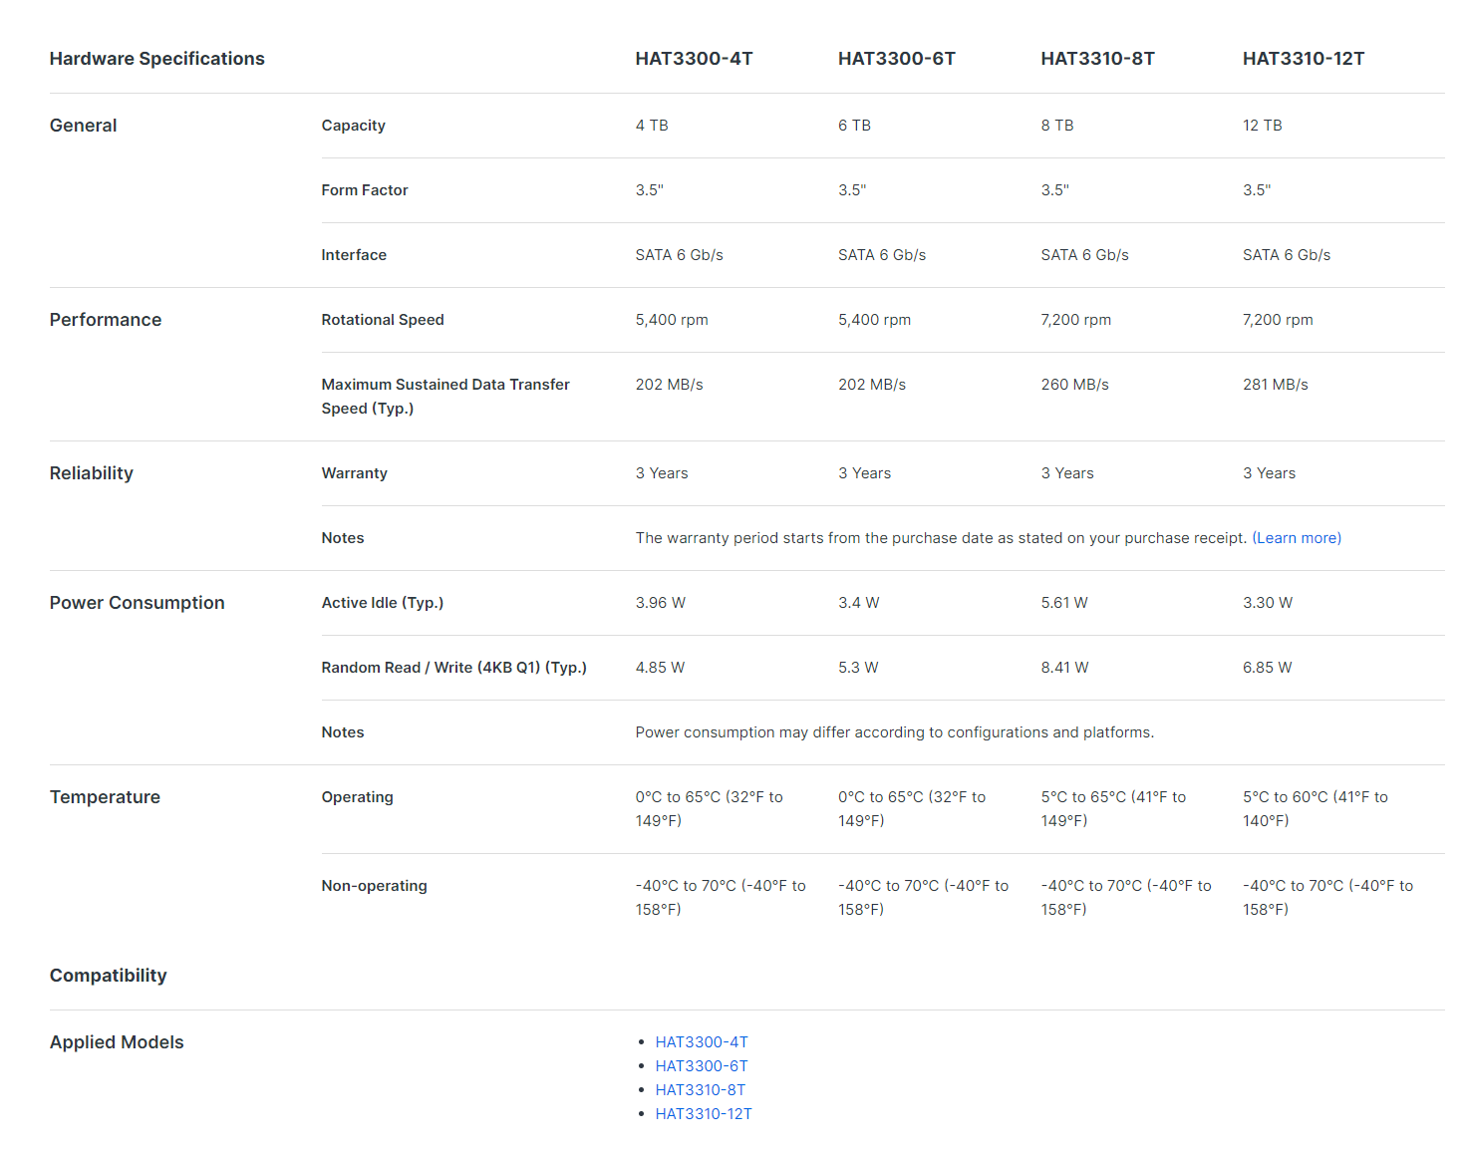Select the HAT3300-6T column header
Image resolution: width=1464 pixels, height=1153 pixels.
(x=897, y=59)
